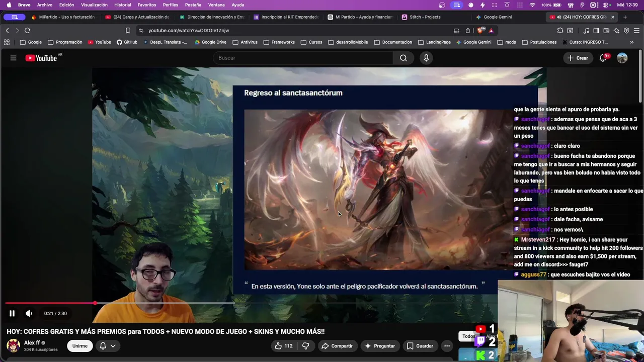Show hidden bookmarks with double chevron
The height and width of the screenshot is (362, 644).
(x=632, y=42)
